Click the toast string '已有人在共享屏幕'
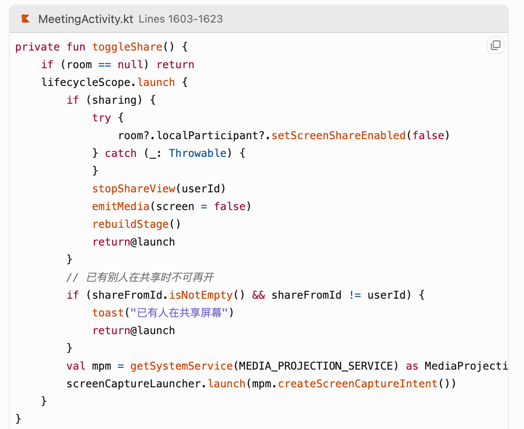Image resolution: width=524 pixels, height=429 pixels. [180, 312]
